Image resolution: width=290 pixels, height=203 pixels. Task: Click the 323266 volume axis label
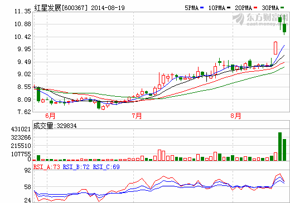(21, 137)
